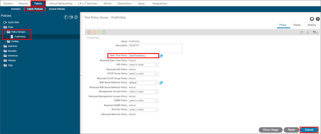The height and width of the screenshot is (134, 321).
Task: Expand the Profiles tree node
Action: pyautogui.click(x=5, y=41)
